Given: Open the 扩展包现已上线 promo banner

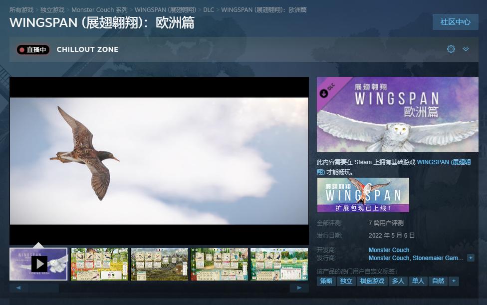Looking at the screenshot, I should (363, 195).
